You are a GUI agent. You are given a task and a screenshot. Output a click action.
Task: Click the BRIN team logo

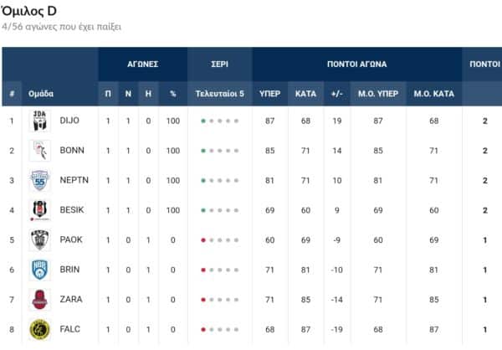click(40, 270)
